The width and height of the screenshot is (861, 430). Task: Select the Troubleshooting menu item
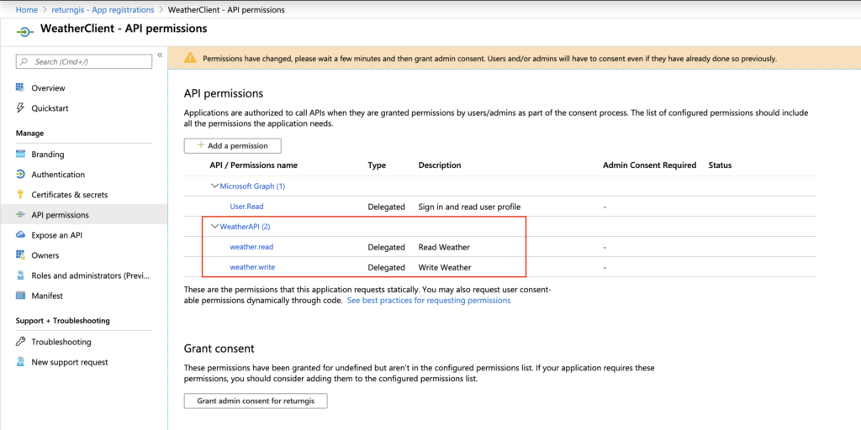point(61,342)
